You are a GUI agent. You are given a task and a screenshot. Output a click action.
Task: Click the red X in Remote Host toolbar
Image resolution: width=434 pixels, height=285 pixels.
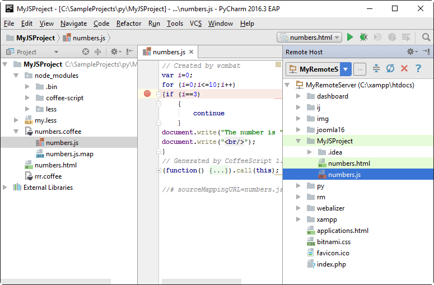click(x=404, y=69)
